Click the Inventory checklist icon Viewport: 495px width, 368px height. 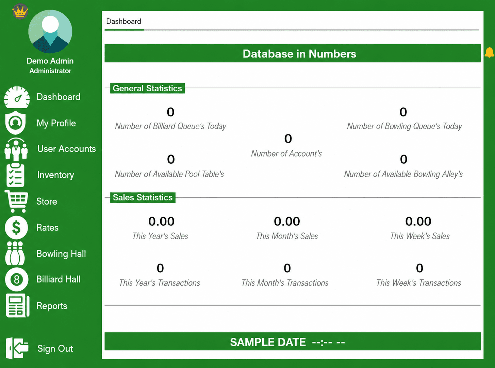15,175
